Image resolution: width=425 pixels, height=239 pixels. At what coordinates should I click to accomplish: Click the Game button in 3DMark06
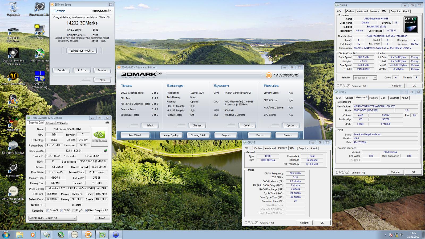point(288,135)
